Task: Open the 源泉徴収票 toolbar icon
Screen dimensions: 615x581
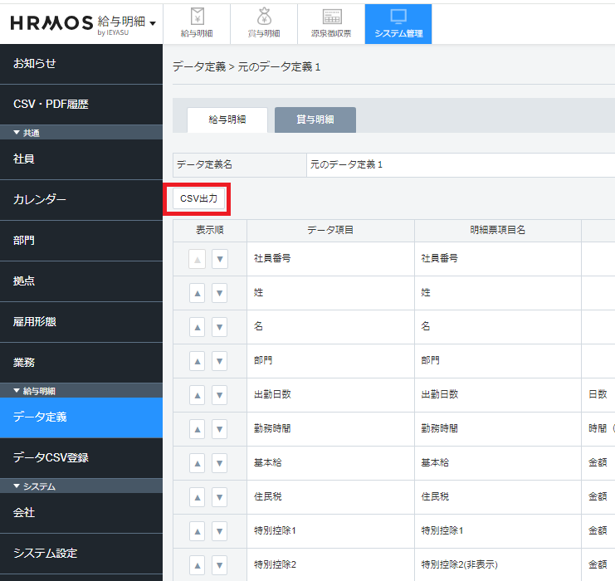Action: tap(331, 24)
